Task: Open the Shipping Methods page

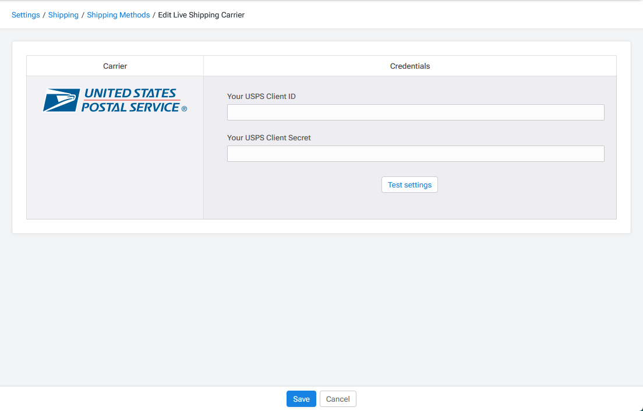Action: pos(118,15)
